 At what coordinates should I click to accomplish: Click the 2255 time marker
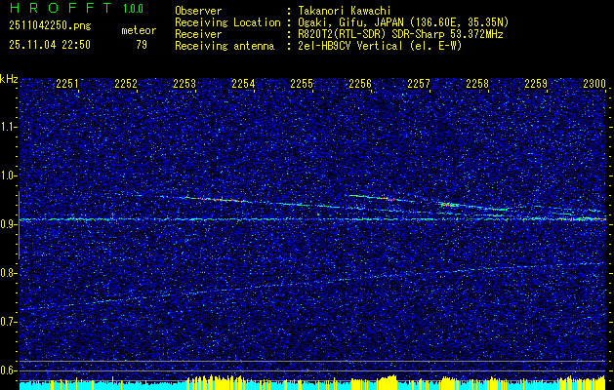[x=302, y=83]
